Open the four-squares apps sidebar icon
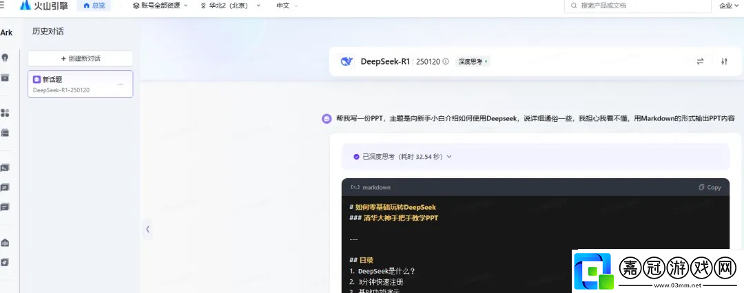The height and width of the screenshot is (293, 744). click(6, 113)
